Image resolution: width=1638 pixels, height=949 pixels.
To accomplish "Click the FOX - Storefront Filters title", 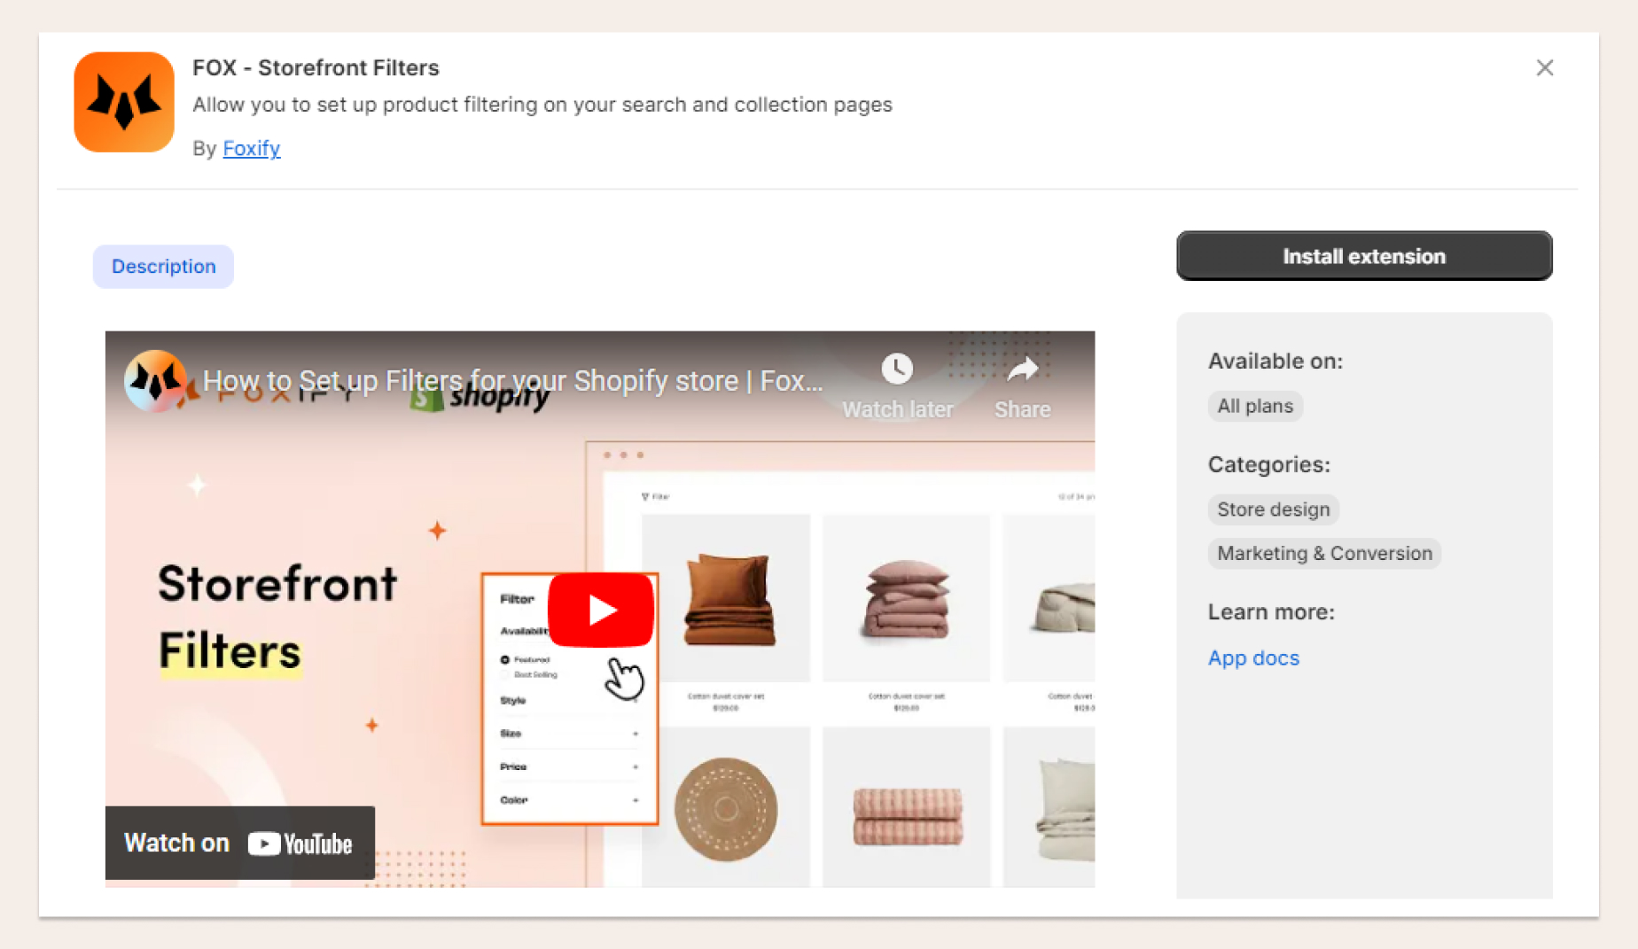I will pos(316,67).
